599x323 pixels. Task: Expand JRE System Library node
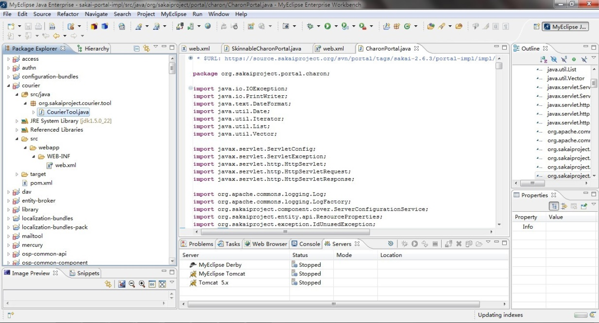pyautogui.click(x=17, y=121)
